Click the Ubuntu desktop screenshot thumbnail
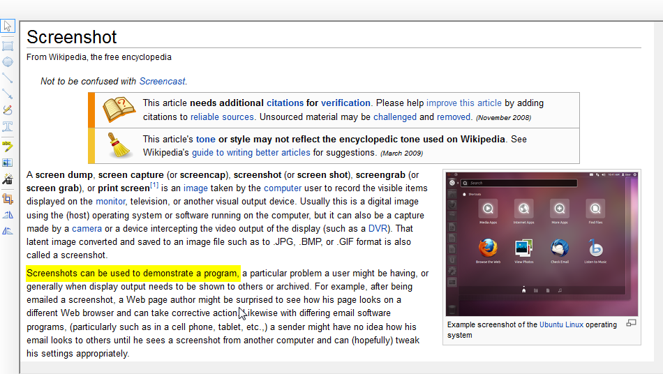This screenshot has height=374, width=663. coord(542,244)
